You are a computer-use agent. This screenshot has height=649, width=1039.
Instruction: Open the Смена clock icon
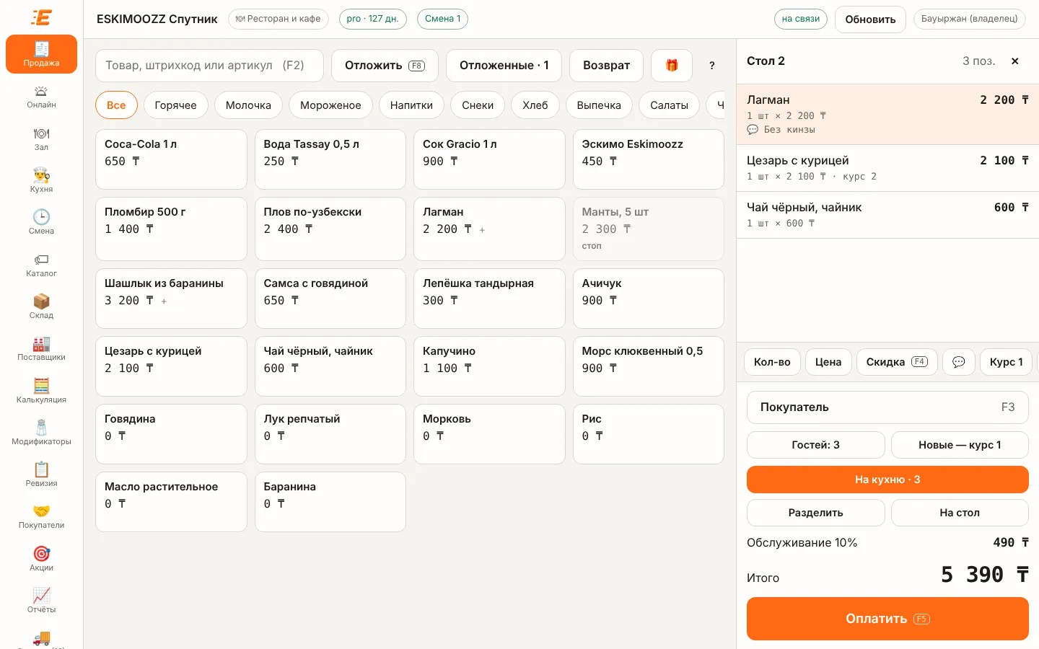point(41,217)
